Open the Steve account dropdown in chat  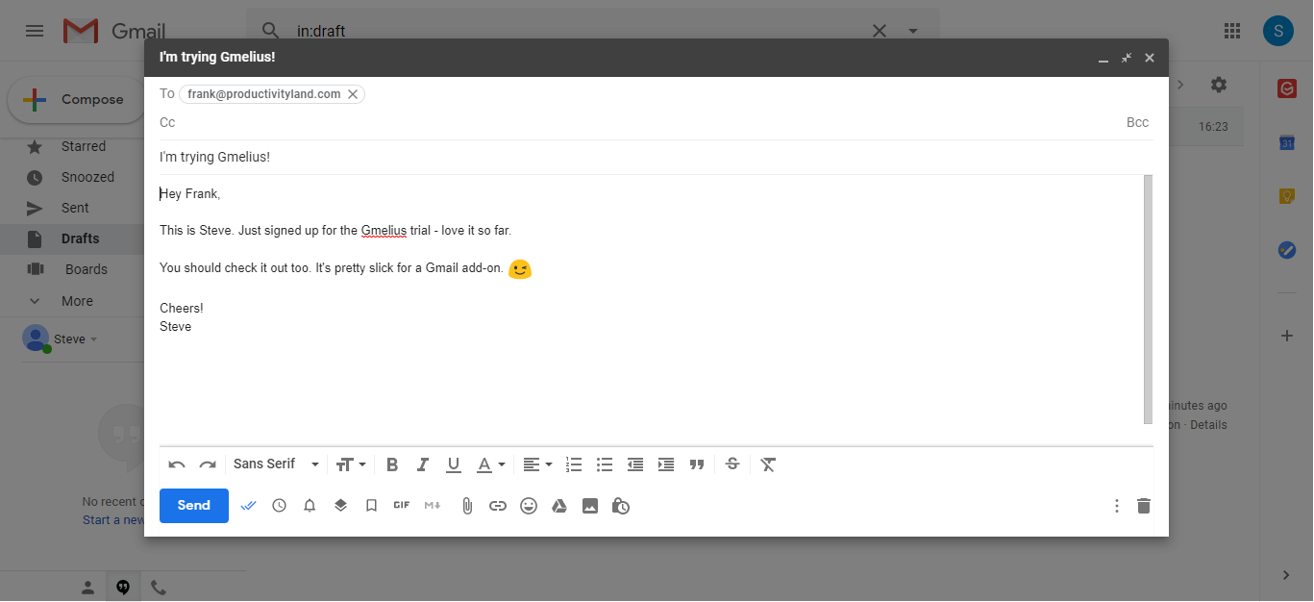75,339
